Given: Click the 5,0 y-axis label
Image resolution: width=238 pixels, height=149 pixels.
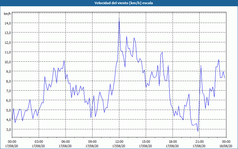Looking at the screenshot, I should point(8,110).
